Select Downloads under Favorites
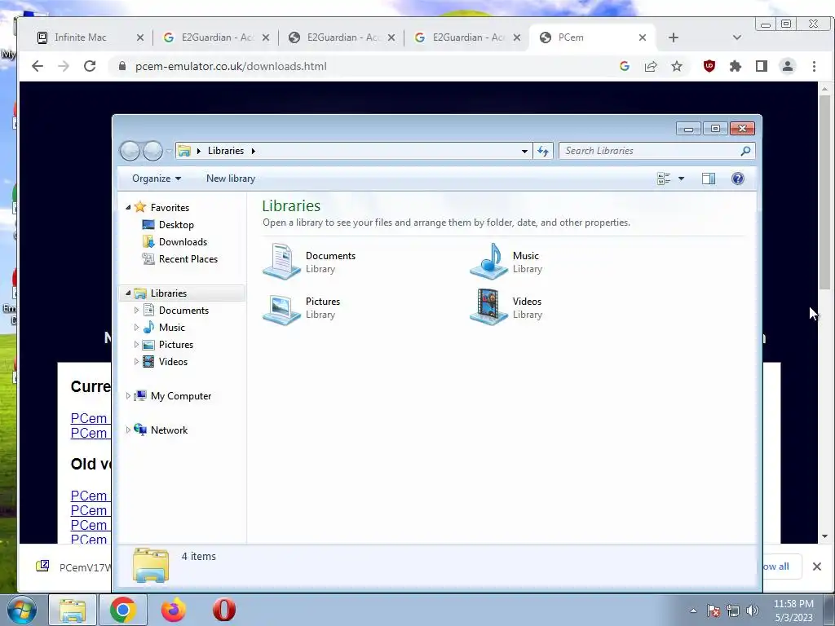Image resolution: width=835 pixels, height=626 pixels. coord(175,241)
